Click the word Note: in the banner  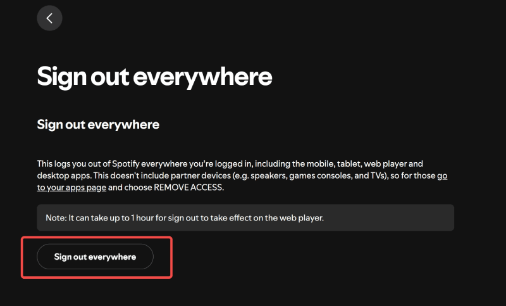point(58,217)
